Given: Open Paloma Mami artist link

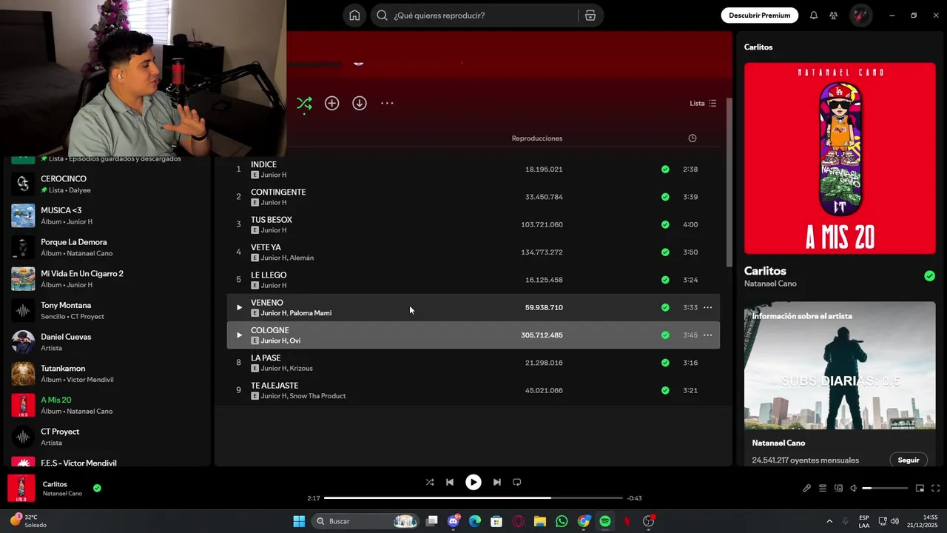Looking at the screenshot, I should click(x=311, y=313).
